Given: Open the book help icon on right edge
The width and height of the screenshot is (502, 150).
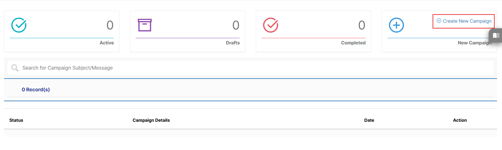Looking at the screenshot, I should (496, 35).
